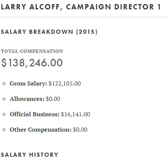
Task: Select the $0.00 value next to Allowances
Action: (x=53, y=99)
